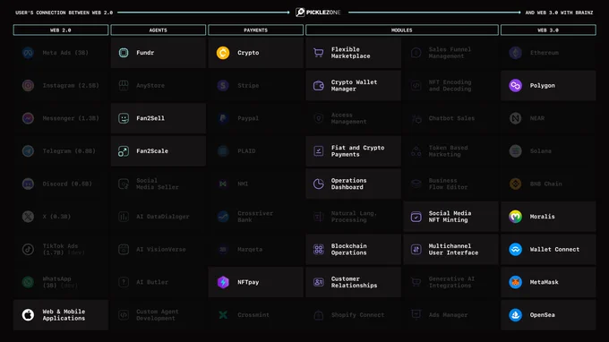This screenshot has width=609, height=342.
Task: Click the dimmed Solana icon
Action: 515,151
